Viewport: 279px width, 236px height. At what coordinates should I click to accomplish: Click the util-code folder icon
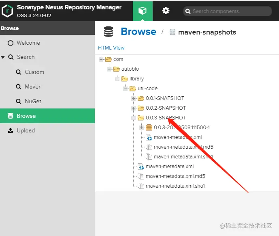pyautogui.click(x=133, y=89)
